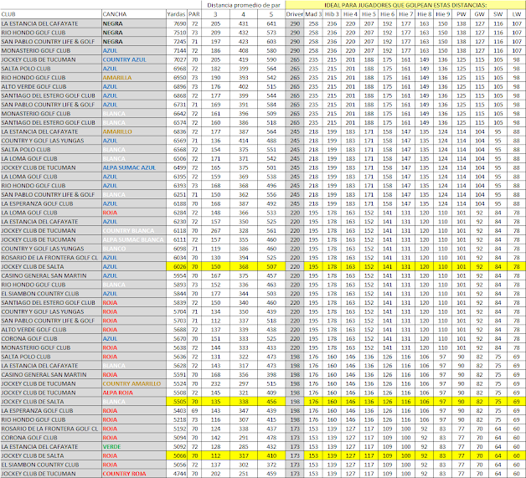Click the 'Distancia promedio de par' header
The width and height of the screenshot is (526, 478).
click(244, 5)
